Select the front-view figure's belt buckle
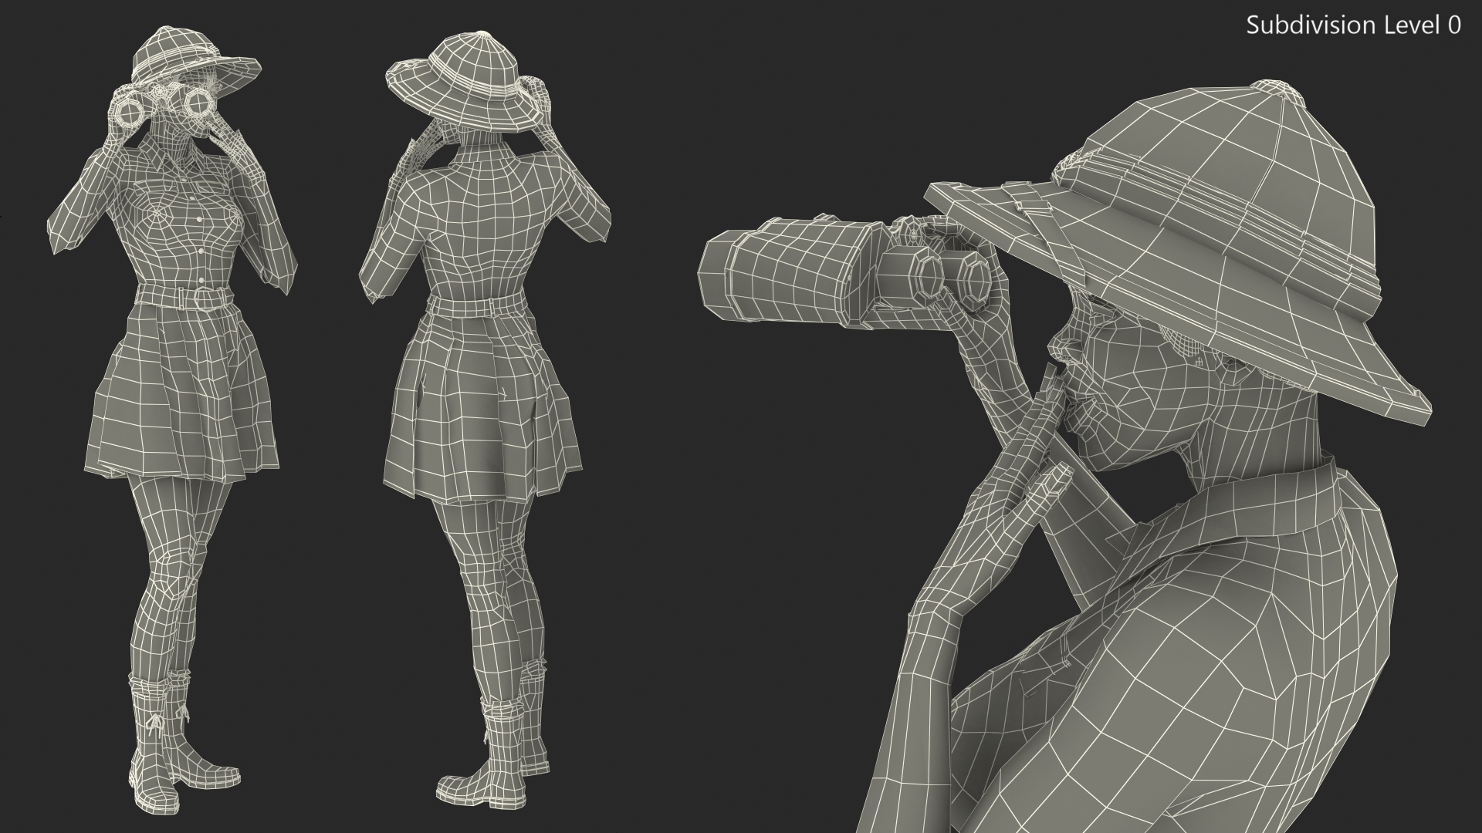The width and height of the screenshot is (1482, 833). click(x=205, y=298)
